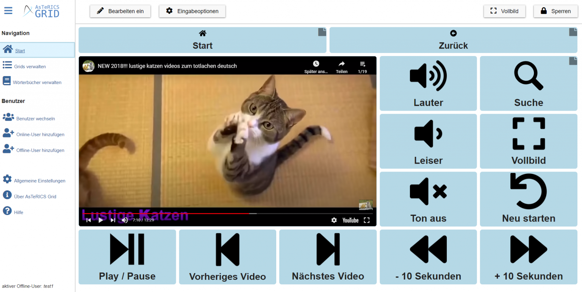Jump back with "- 10 Sekunden" icon
This screenshot has height=292, width=582.
[428, 257]
